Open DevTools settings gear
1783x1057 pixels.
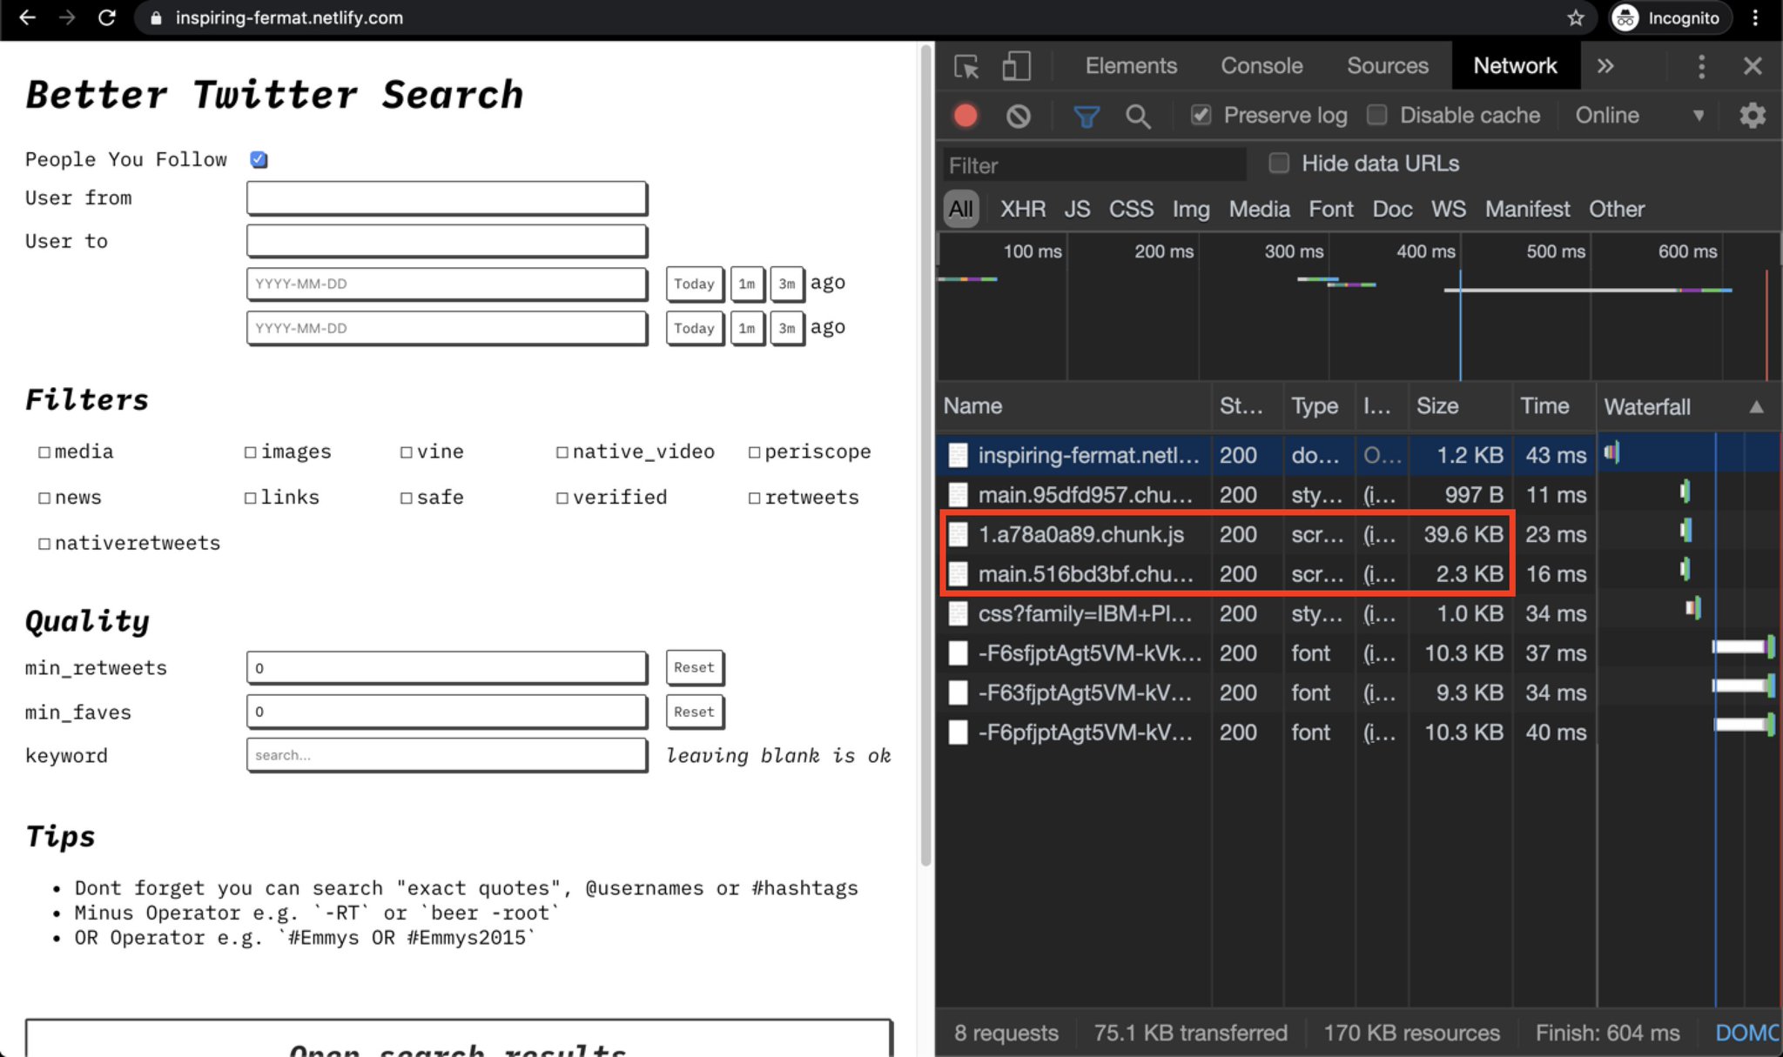click(1753, 115)
